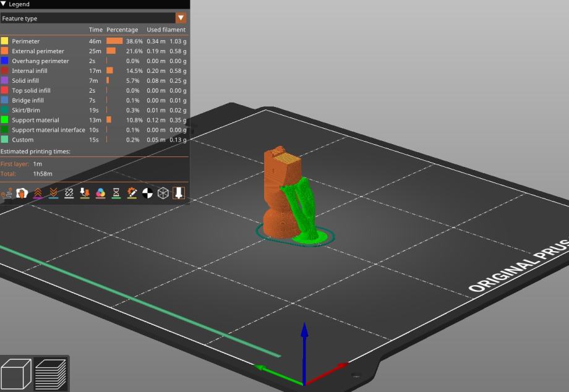Hide Internal infill feature row
Image resolution: width=569 pixels, height=392 pixels.
pos(29,71)
